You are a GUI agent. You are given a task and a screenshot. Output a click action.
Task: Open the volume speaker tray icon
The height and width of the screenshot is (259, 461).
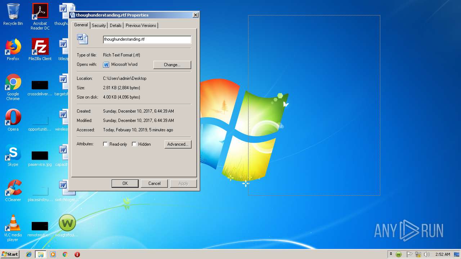click(x=427, y=254)
